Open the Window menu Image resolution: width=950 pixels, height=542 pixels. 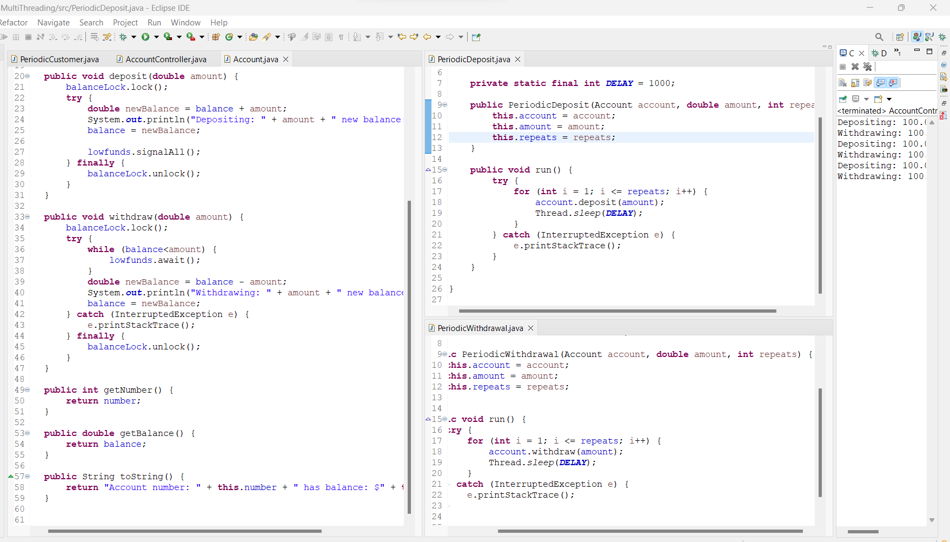[185, 22]
